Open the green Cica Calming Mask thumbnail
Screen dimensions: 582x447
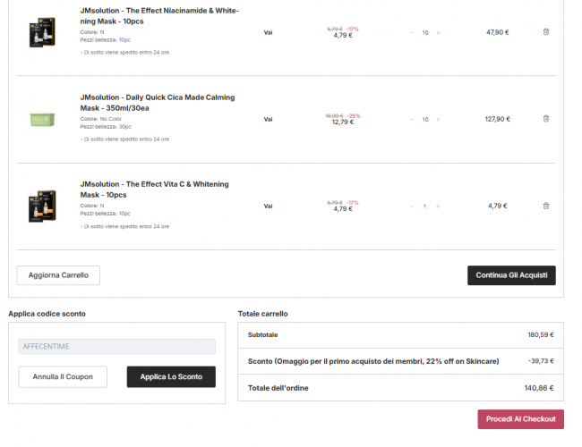[x=41, y=119]
